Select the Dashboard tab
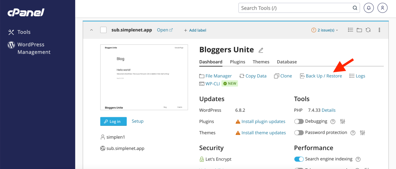Screen dimensions: 396x169 pos(211,62)
